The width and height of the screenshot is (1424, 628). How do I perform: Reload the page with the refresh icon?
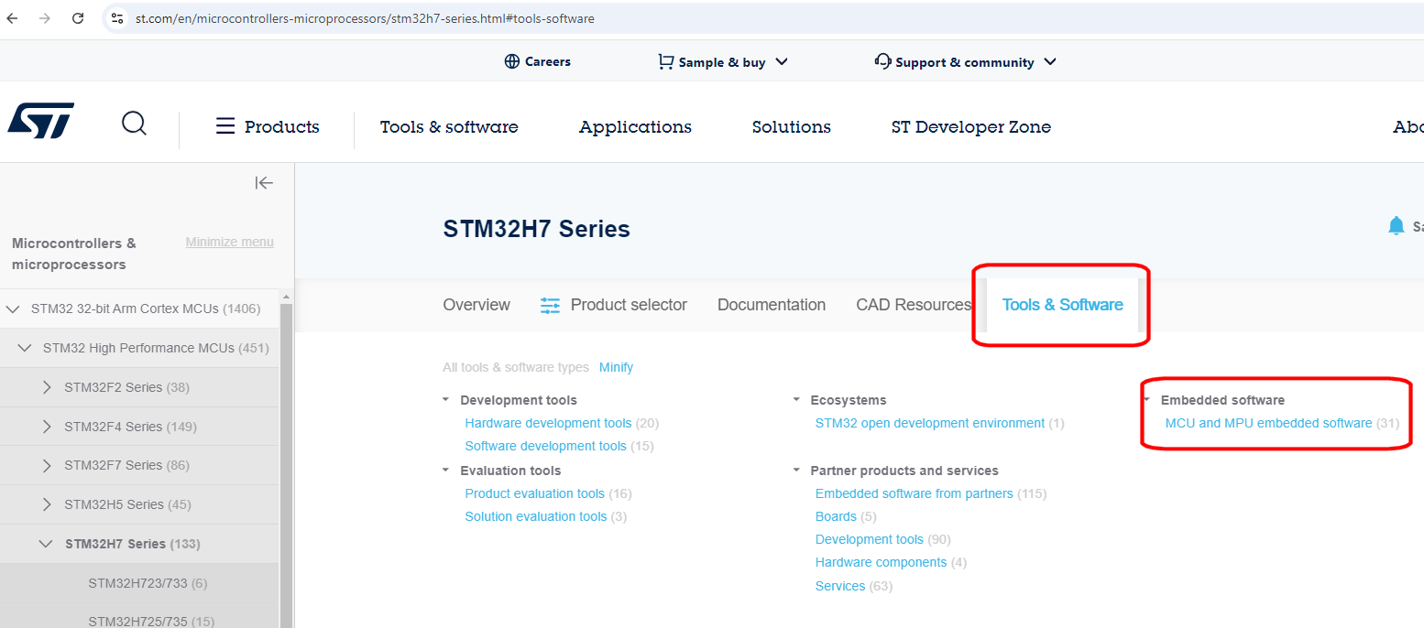(x=77, y=17)
